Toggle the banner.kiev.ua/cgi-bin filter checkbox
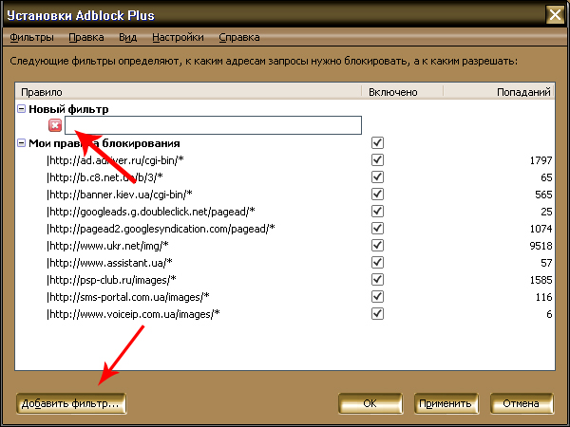This screenshot has height=427, width=570. pyautogui.click(x=377, y=194)
